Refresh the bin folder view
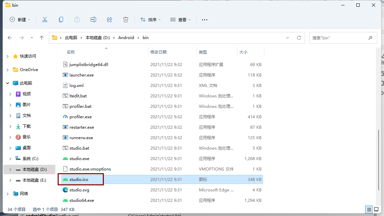 tap(299, 38)
